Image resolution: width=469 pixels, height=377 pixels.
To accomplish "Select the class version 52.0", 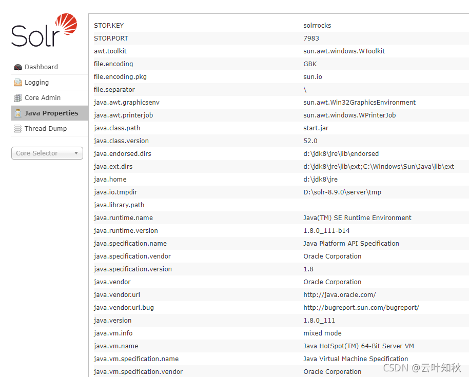I will [x=310, y=141].
